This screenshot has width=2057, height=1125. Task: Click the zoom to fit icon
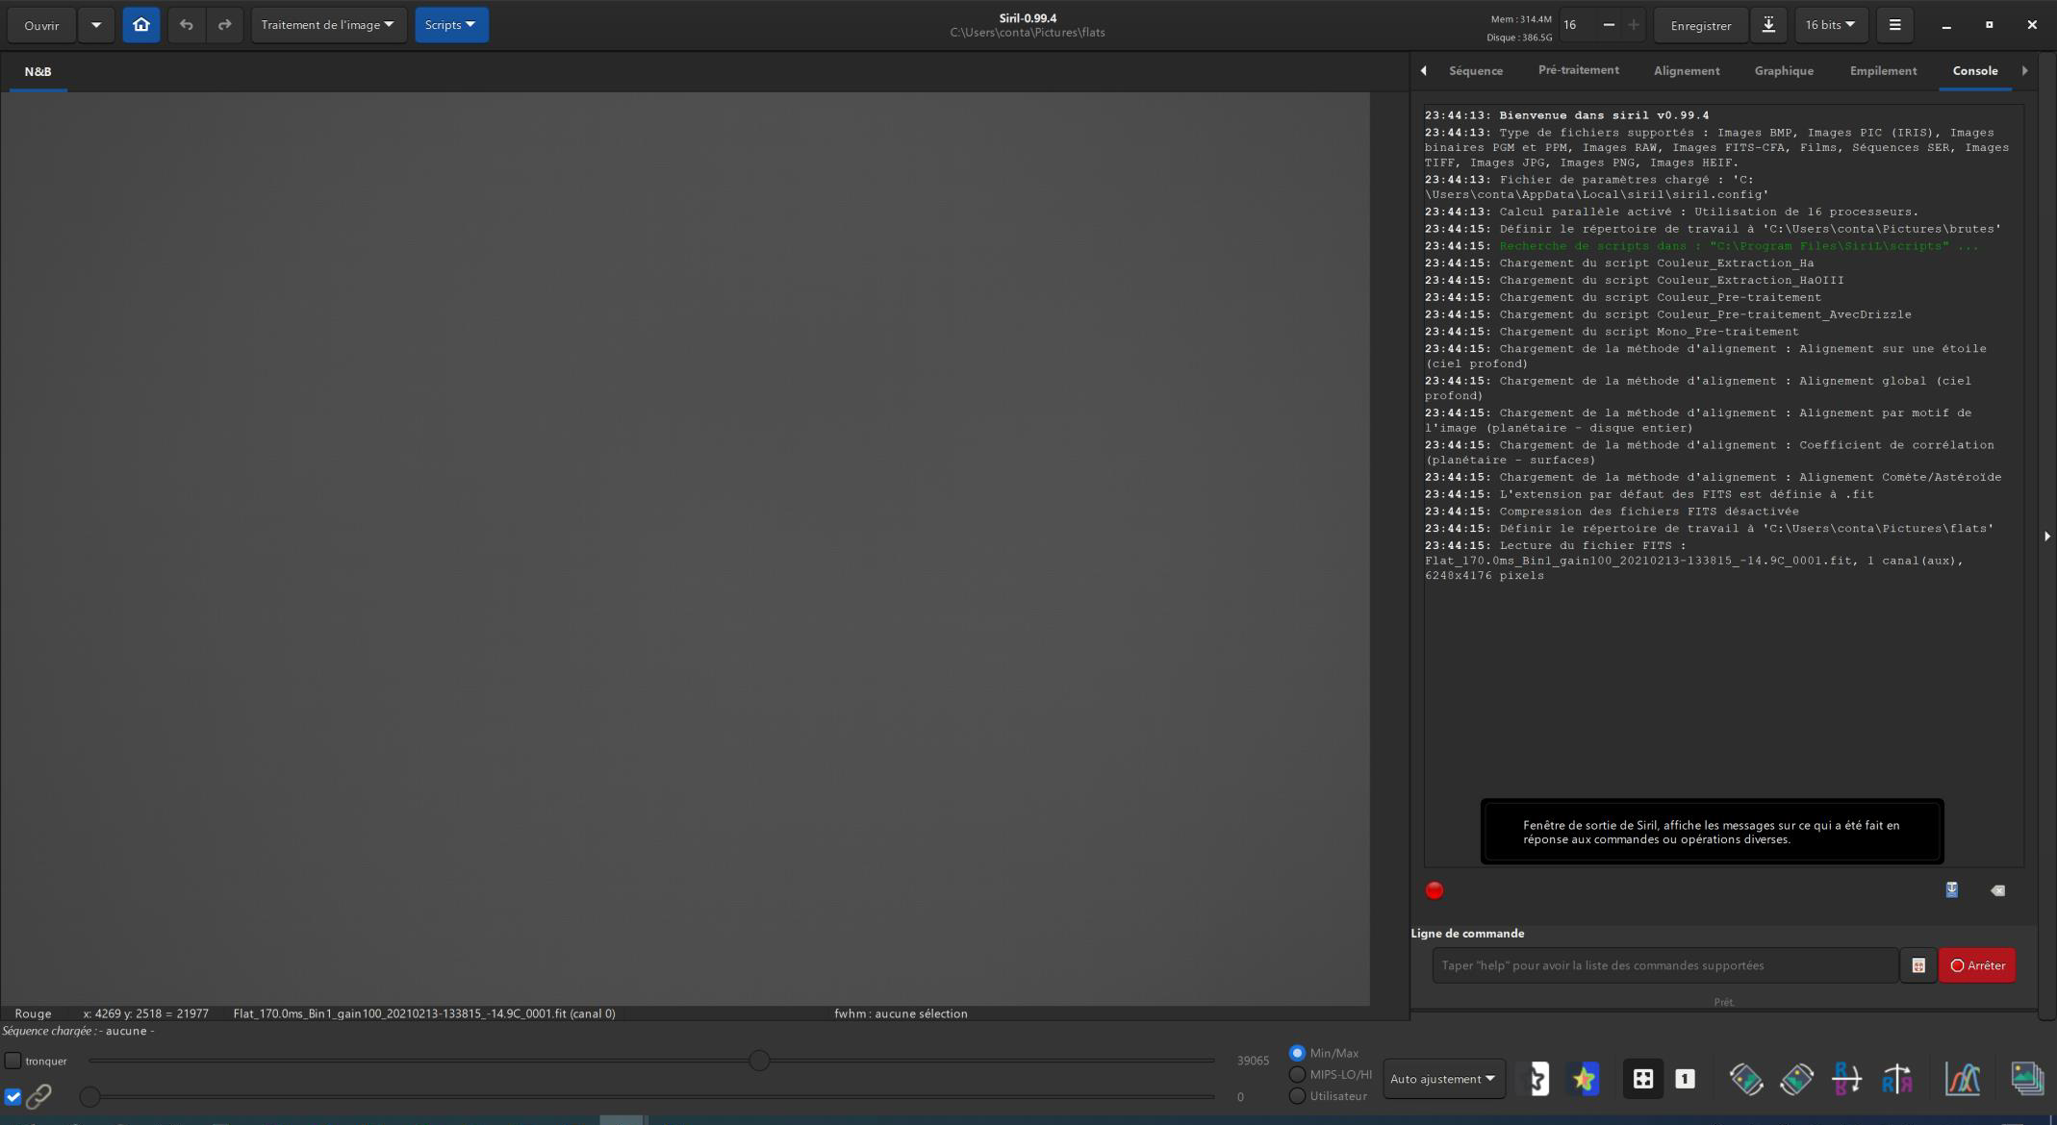pyautogui.click(x=1642, y=1079)
